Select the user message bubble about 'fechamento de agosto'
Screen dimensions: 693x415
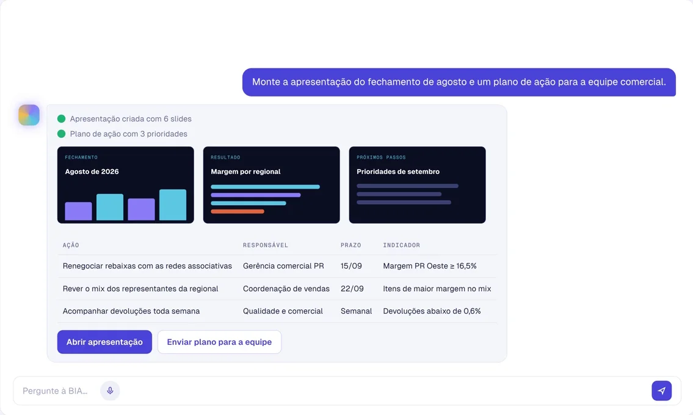[x=459, y=82]
